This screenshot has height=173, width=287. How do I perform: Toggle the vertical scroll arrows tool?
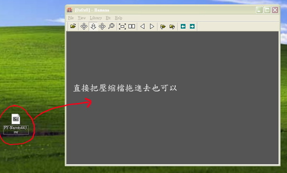pyautogui.click(x=93, y=26)
